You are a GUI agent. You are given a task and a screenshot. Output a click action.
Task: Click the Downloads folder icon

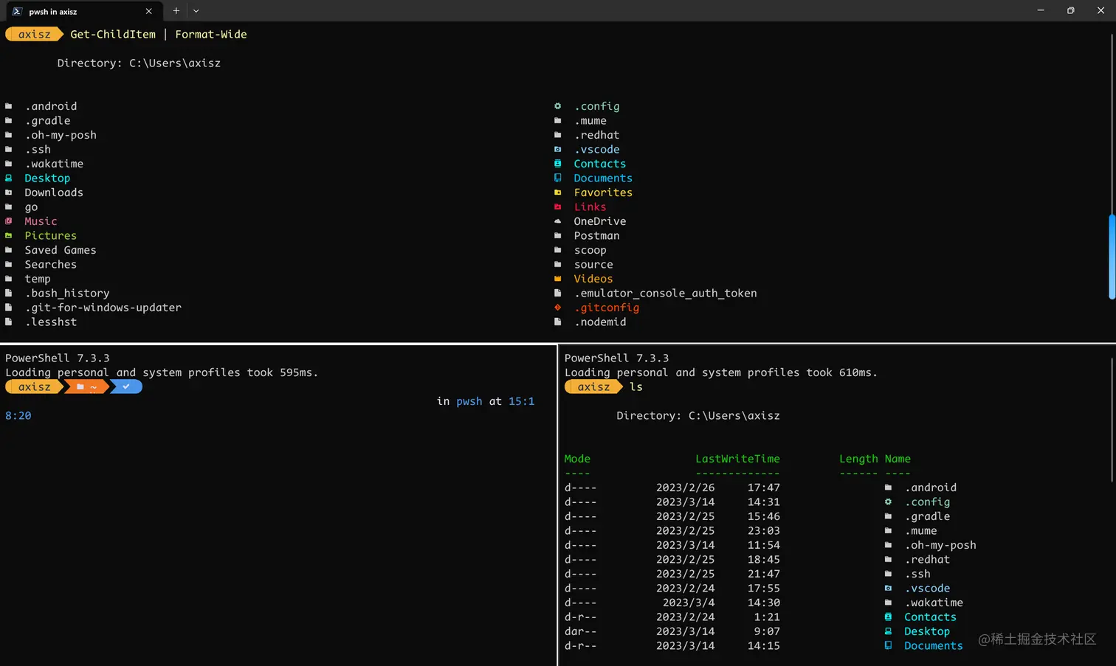pyautogui.click(x=9, y=192)
